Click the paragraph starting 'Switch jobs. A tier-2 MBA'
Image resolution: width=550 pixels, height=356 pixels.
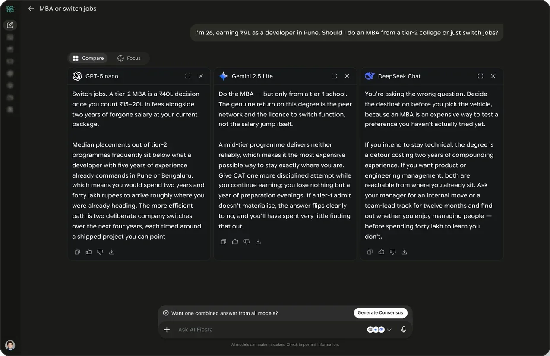click(x=136, y=109)
